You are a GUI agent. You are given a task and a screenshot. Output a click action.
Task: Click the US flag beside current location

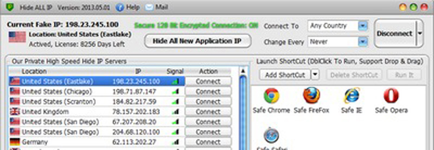point(17,37)
